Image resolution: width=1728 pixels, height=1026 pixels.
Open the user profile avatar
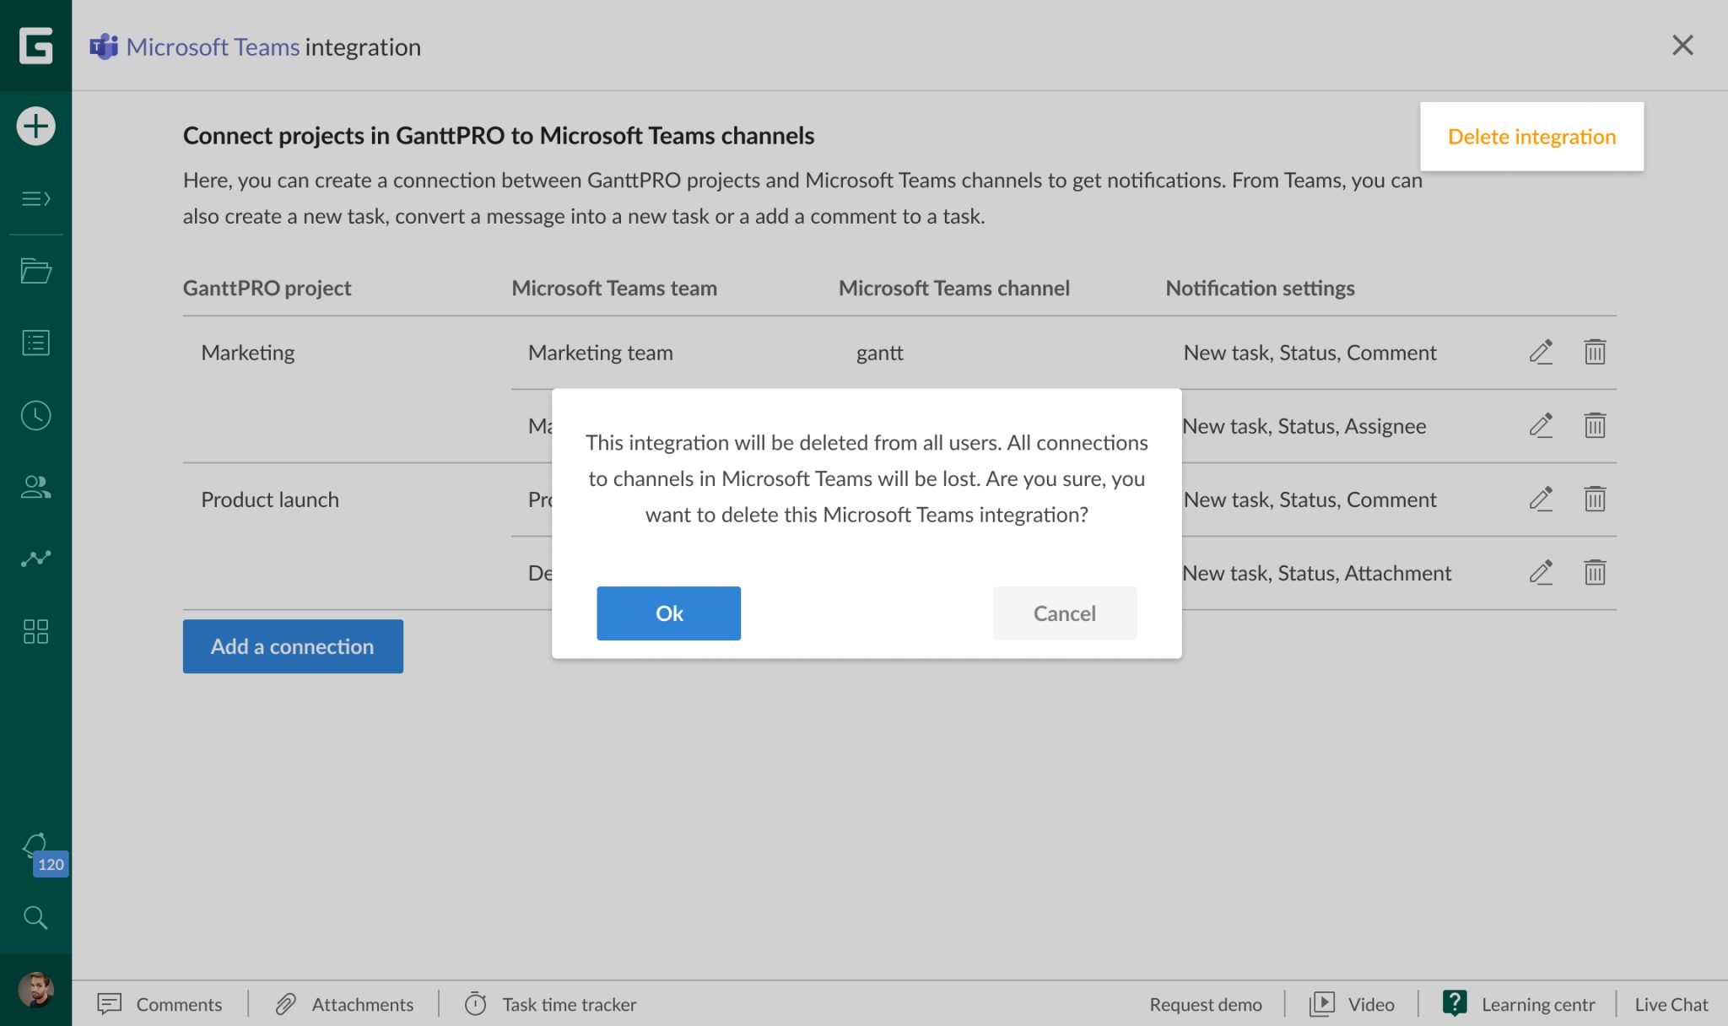click(x=35, y=989)
